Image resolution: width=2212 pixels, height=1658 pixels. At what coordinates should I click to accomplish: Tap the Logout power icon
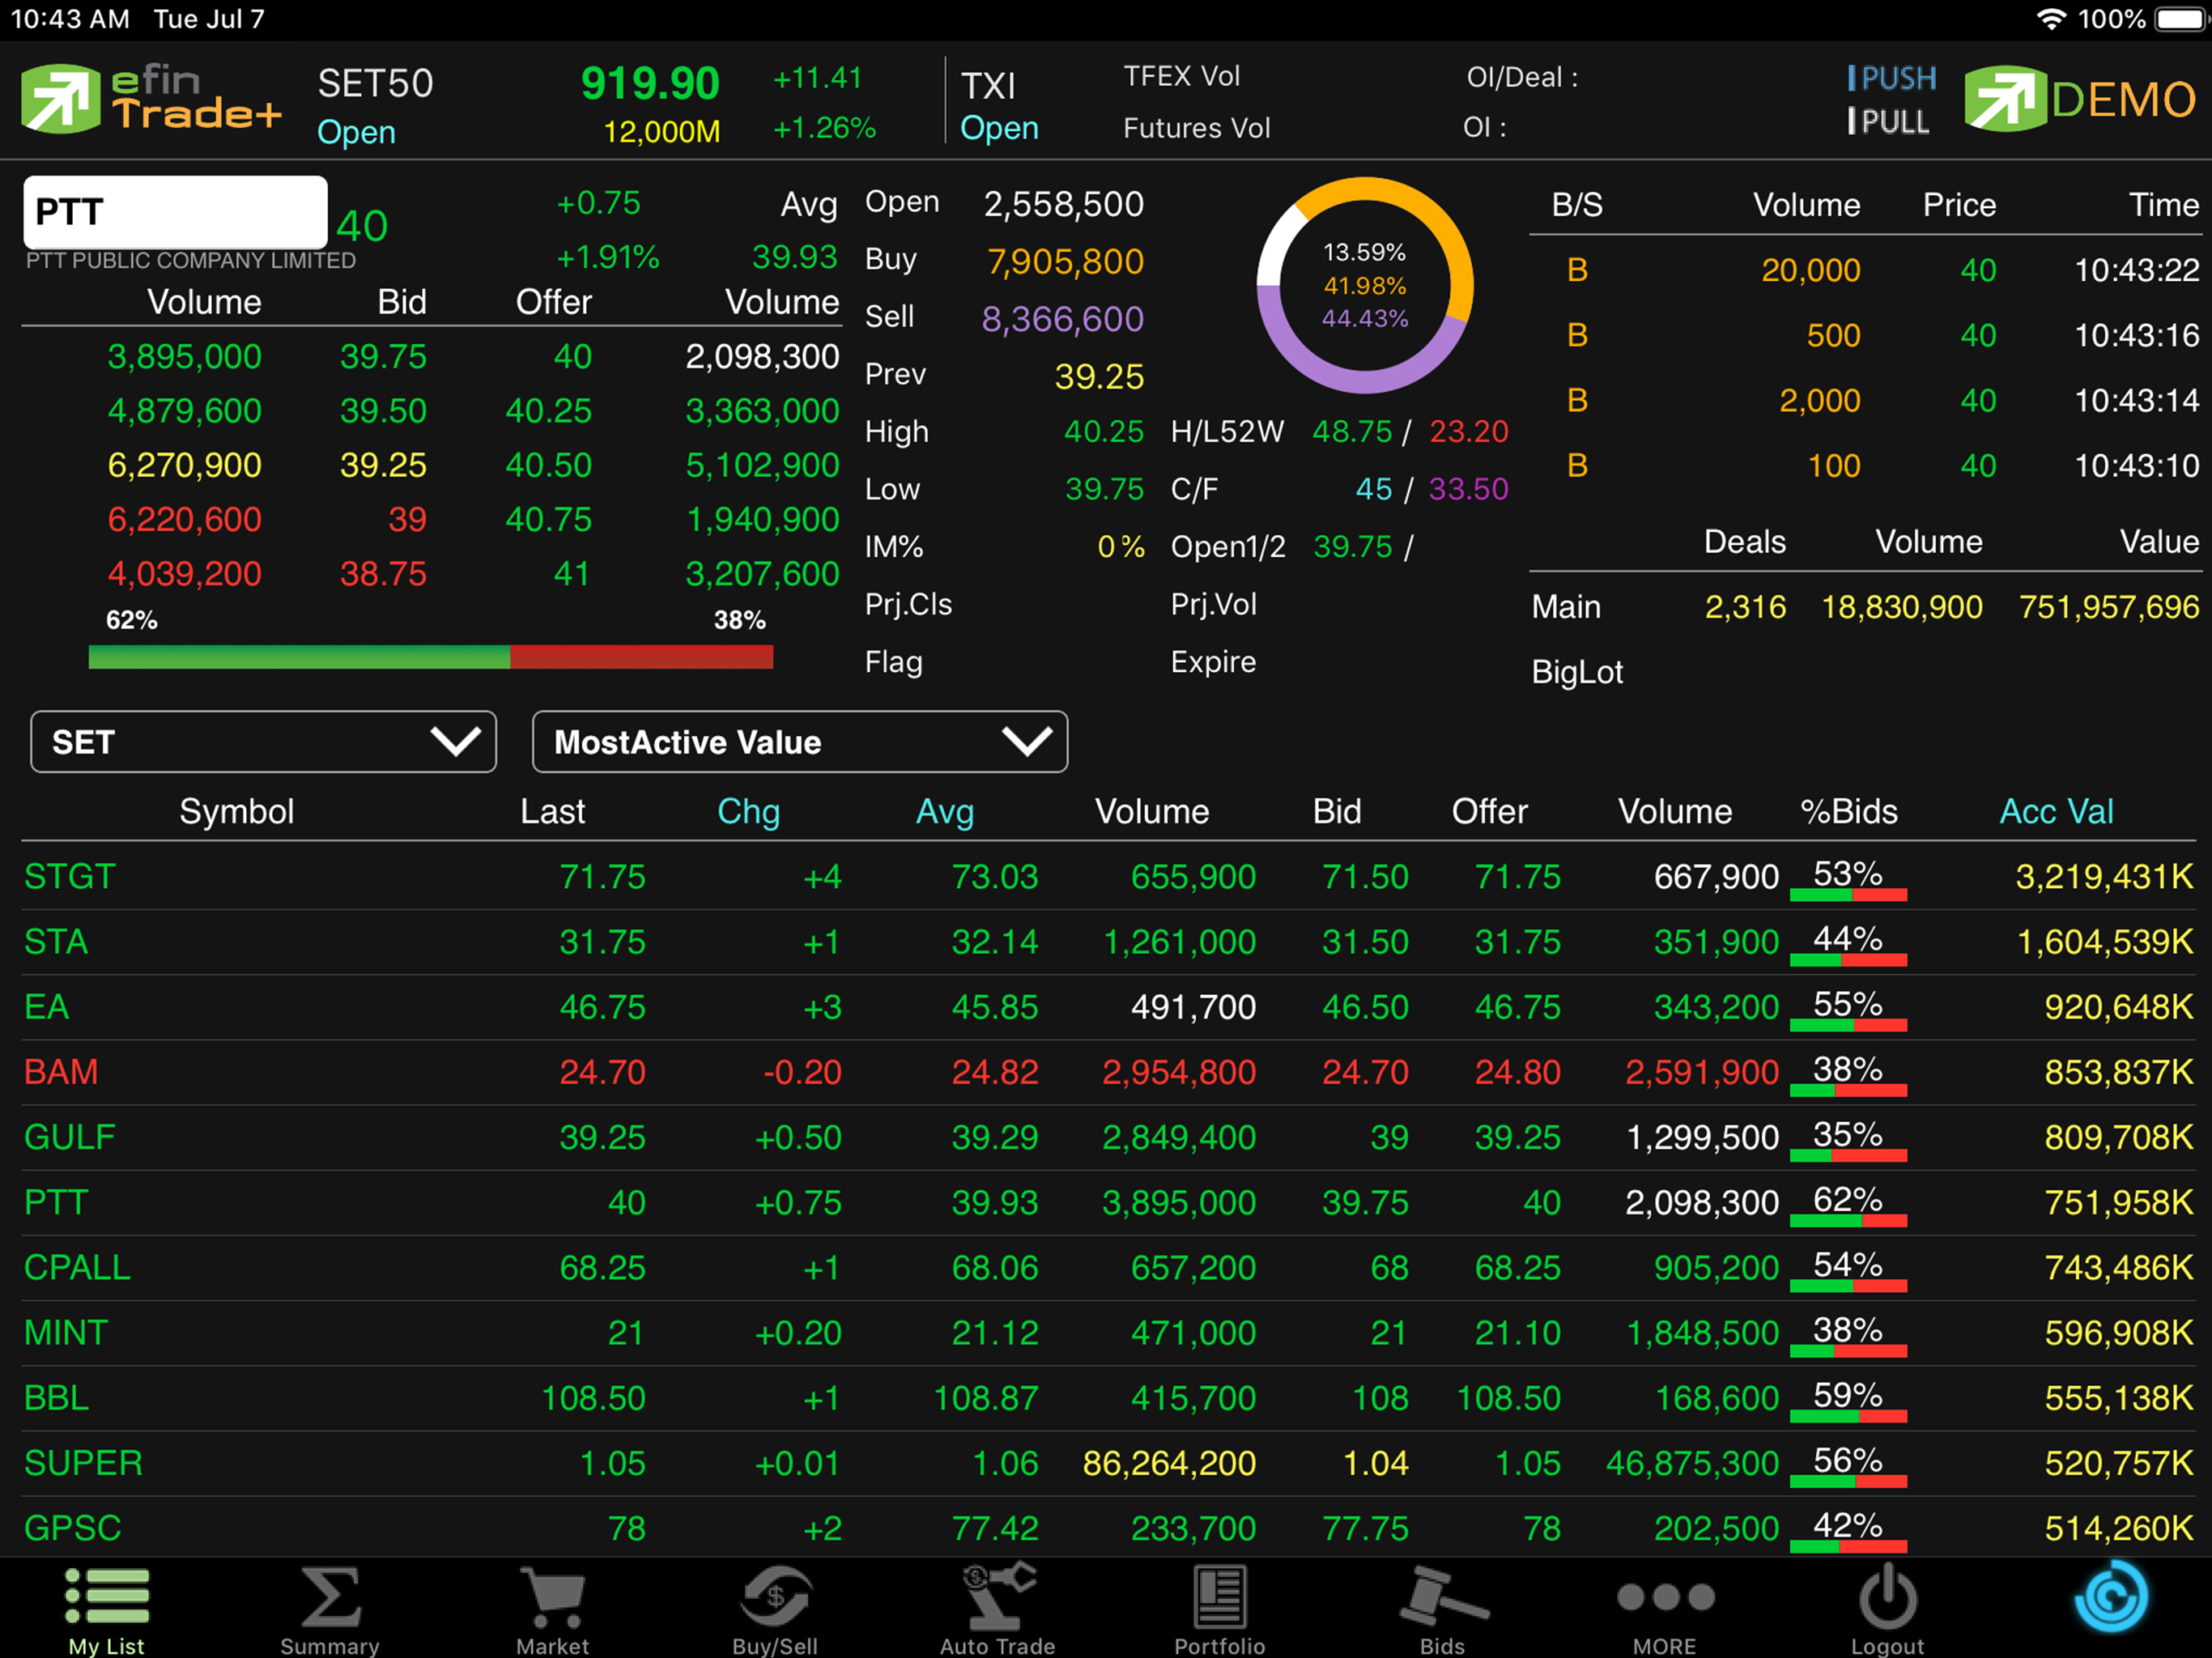(x=1888, y=1596)
